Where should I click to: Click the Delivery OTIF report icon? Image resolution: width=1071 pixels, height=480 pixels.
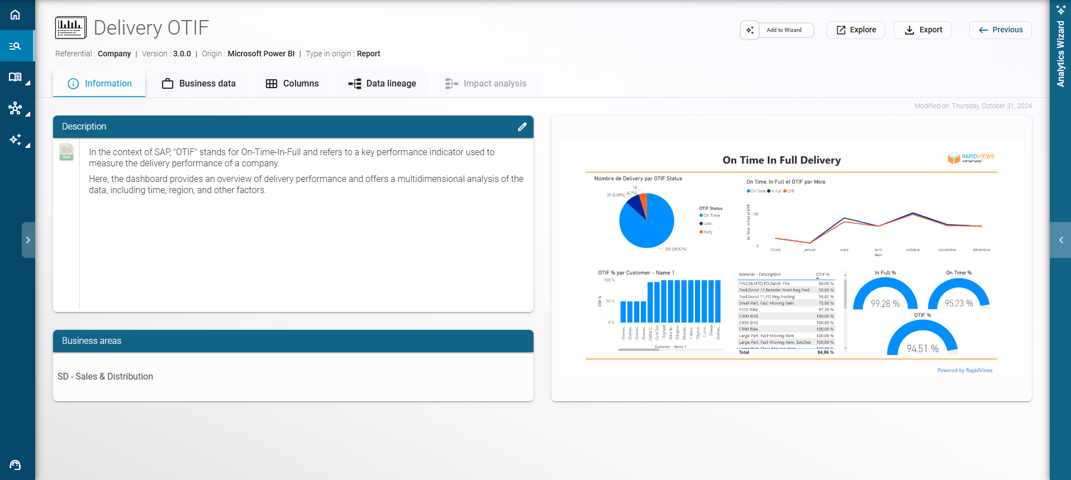tap(71, 27)
